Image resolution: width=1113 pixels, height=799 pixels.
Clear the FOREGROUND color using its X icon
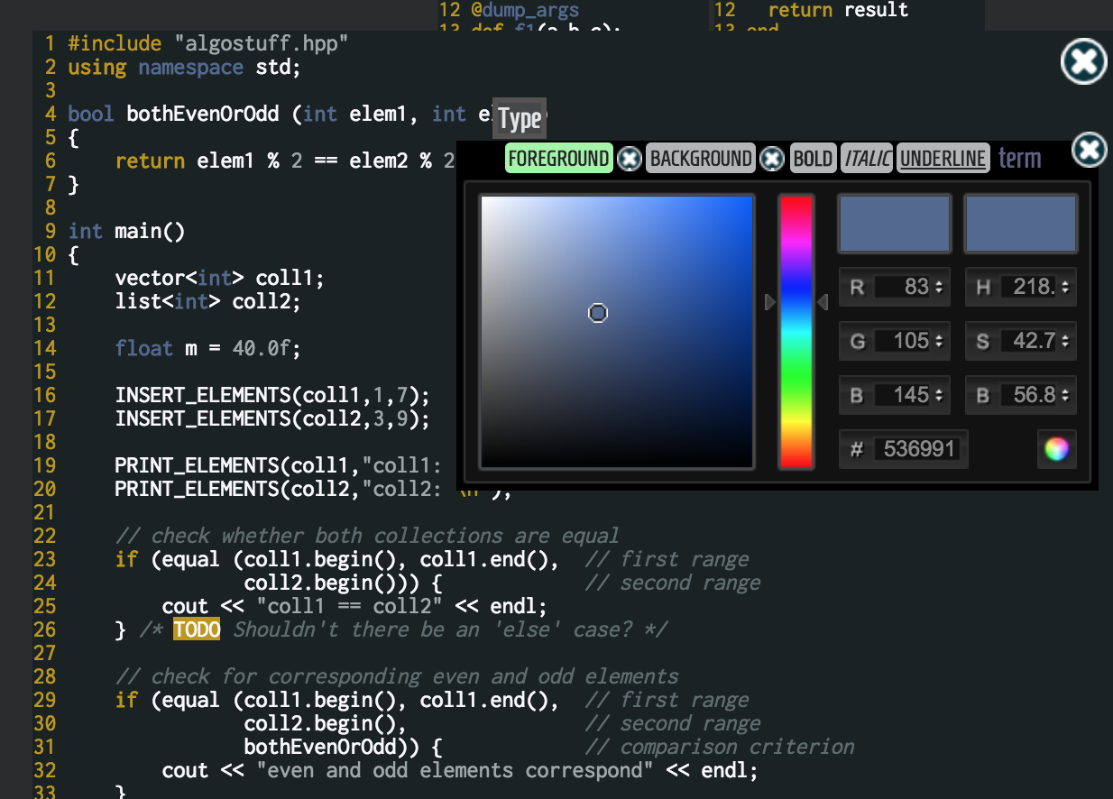pyautogui.click(x=630, y=158)
